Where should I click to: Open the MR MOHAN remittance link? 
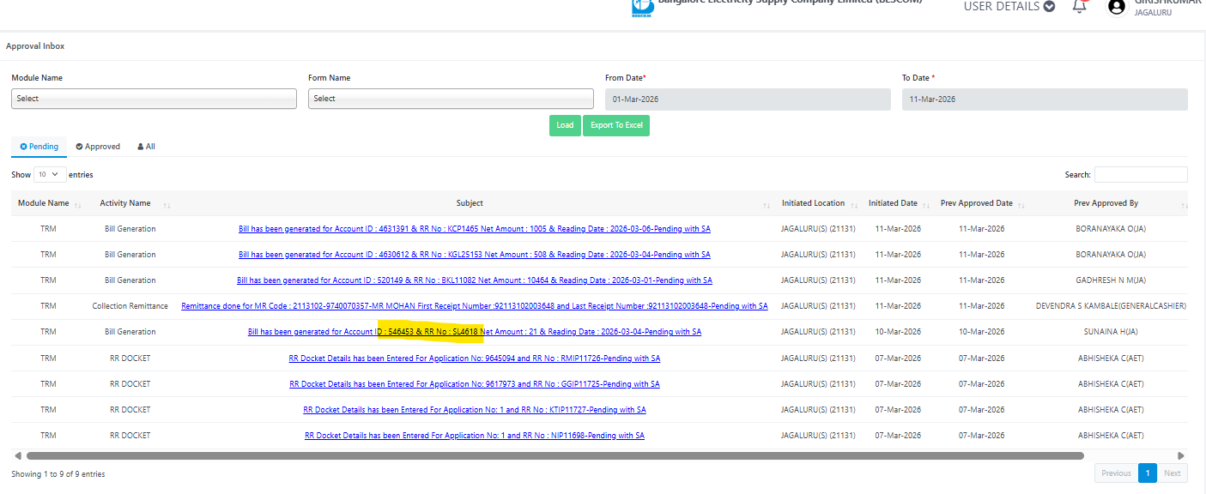(475, 306)
